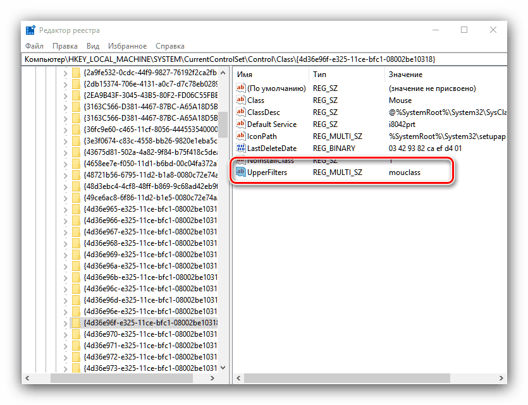Click the ab icon beside Default Service

pos(241,124)
